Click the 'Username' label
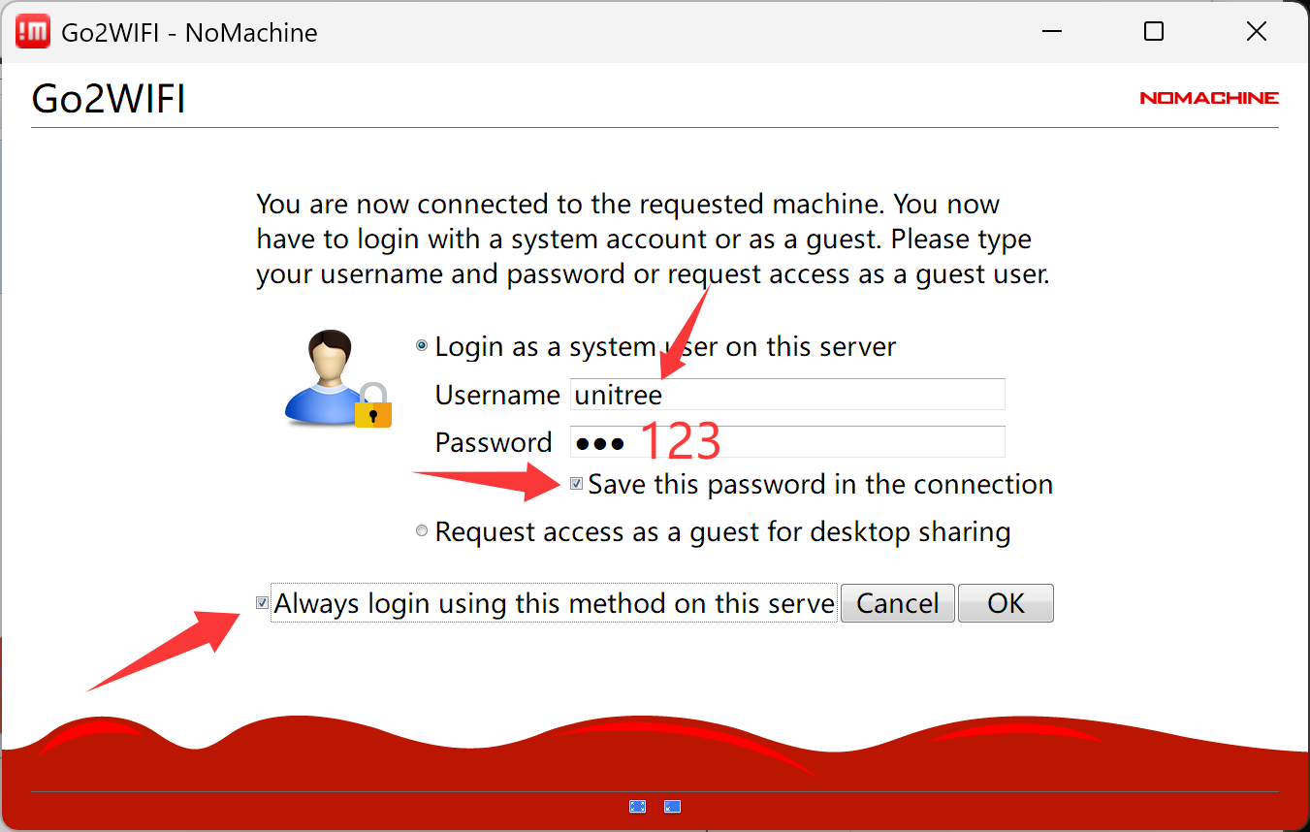 tap(497, 395)
